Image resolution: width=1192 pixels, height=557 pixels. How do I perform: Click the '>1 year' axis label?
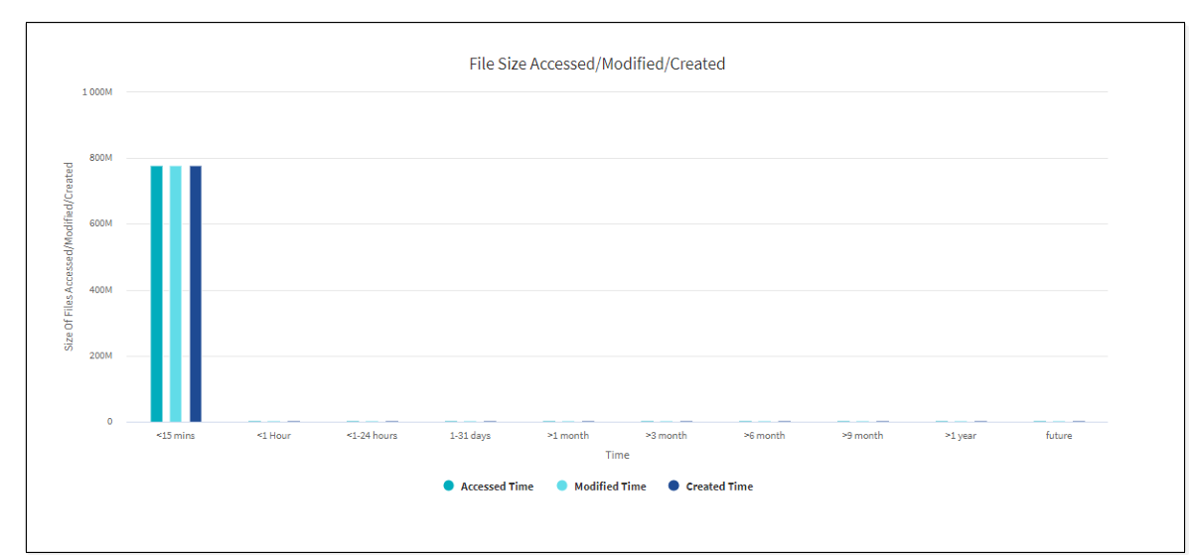click(x=961, y=436)
